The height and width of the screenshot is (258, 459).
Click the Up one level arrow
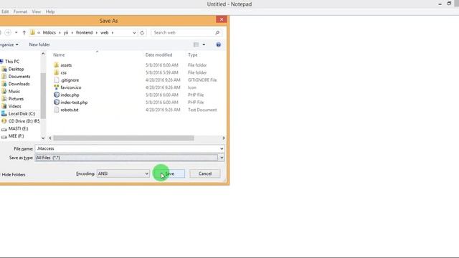pyautogui.click(x=24, y=32)
